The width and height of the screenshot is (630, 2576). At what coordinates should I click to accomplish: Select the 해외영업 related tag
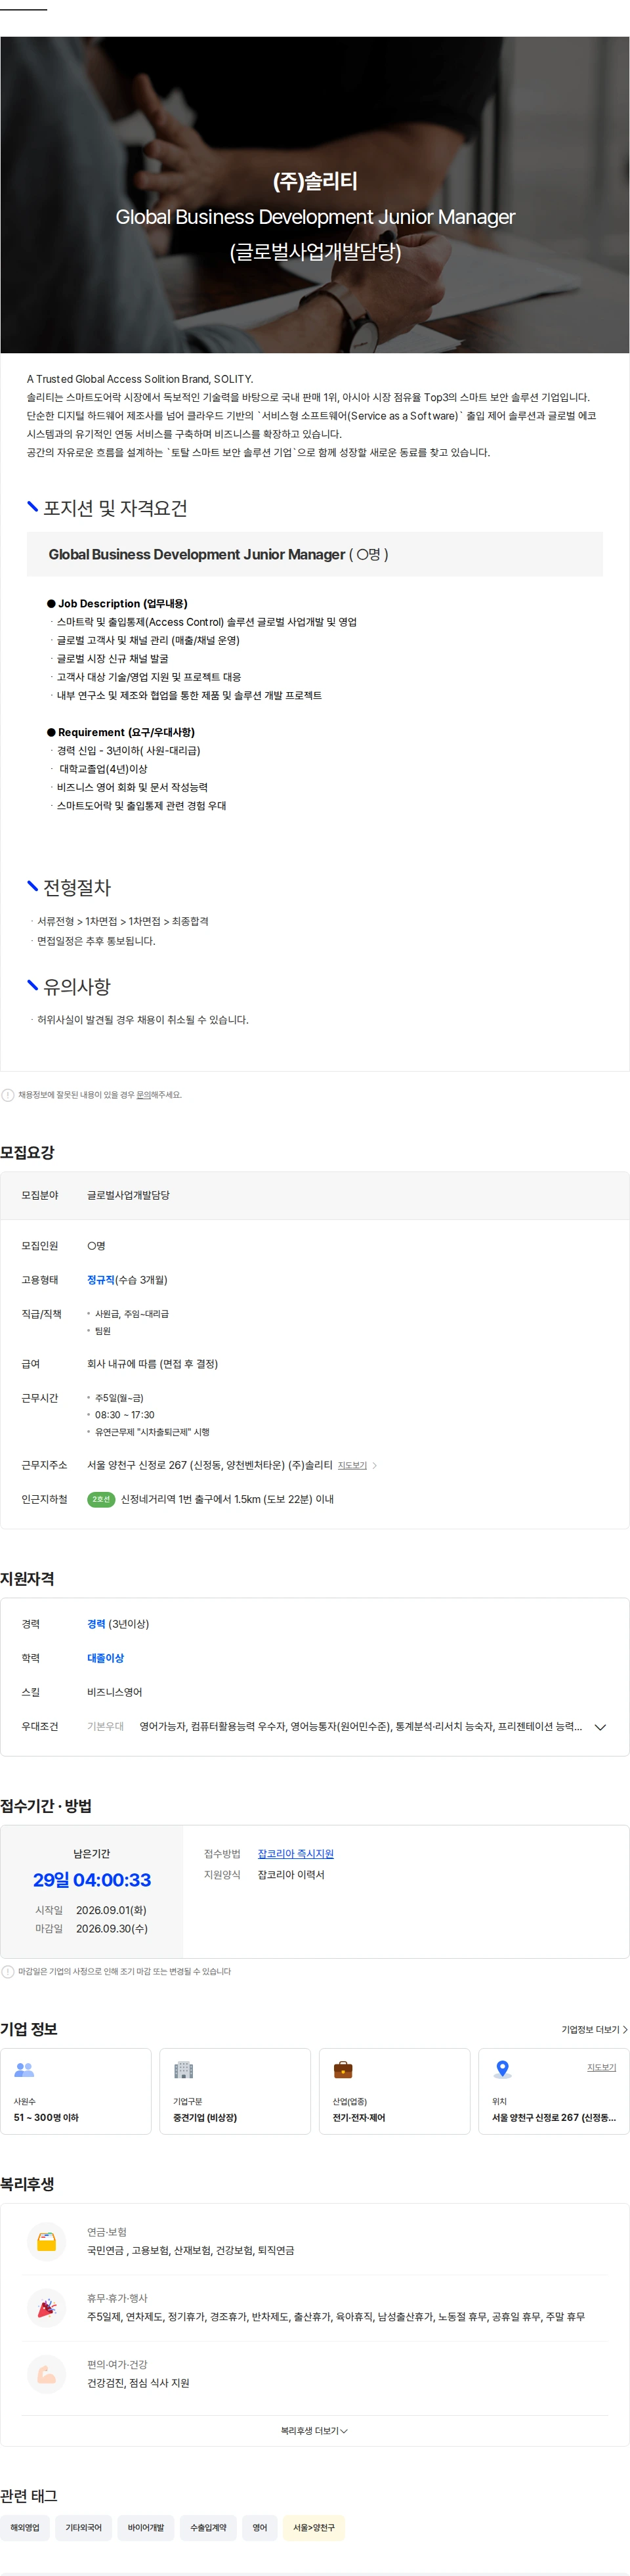point(25,2527)
